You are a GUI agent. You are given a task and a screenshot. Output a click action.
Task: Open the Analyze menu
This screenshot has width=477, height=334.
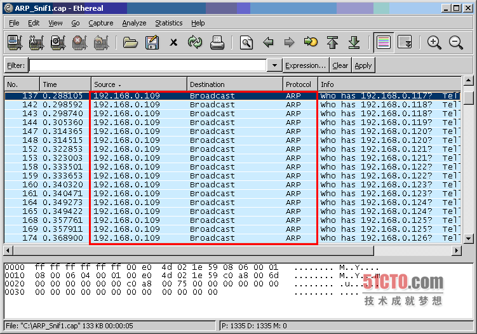click(x=134, y=23)
